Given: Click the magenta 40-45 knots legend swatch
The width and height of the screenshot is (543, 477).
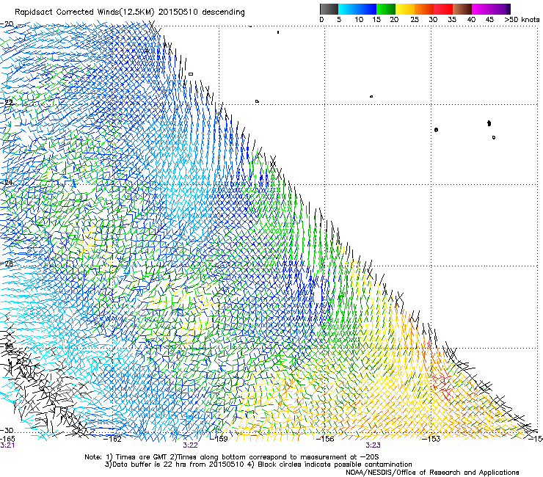Looking at the screenshot, I should pyautogui.click(x=481, y=9).
